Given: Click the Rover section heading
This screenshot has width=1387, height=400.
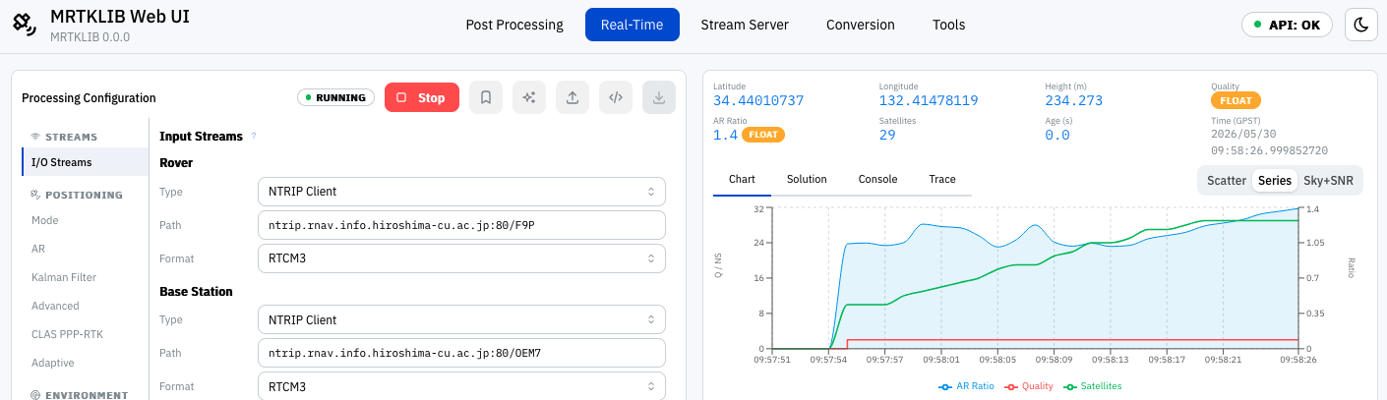Looking at the screenshot, I should pos(176,163).
